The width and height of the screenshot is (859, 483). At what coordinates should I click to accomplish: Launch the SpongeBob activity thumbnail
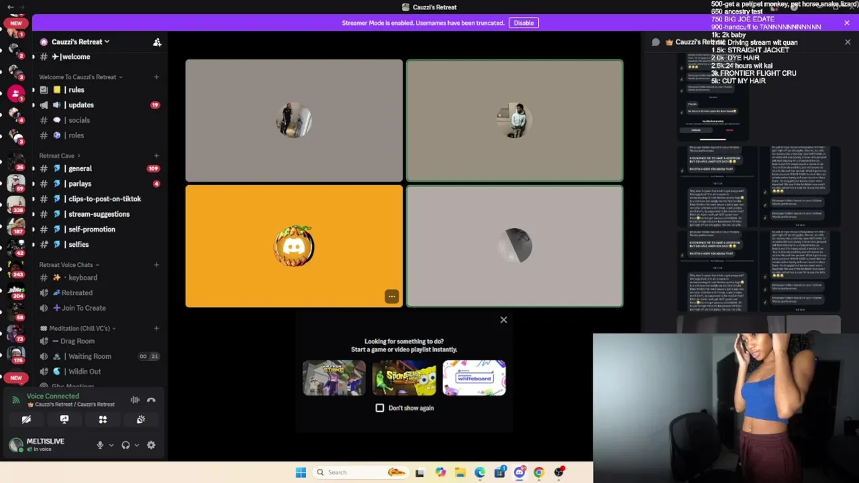(x=404, y=378)
